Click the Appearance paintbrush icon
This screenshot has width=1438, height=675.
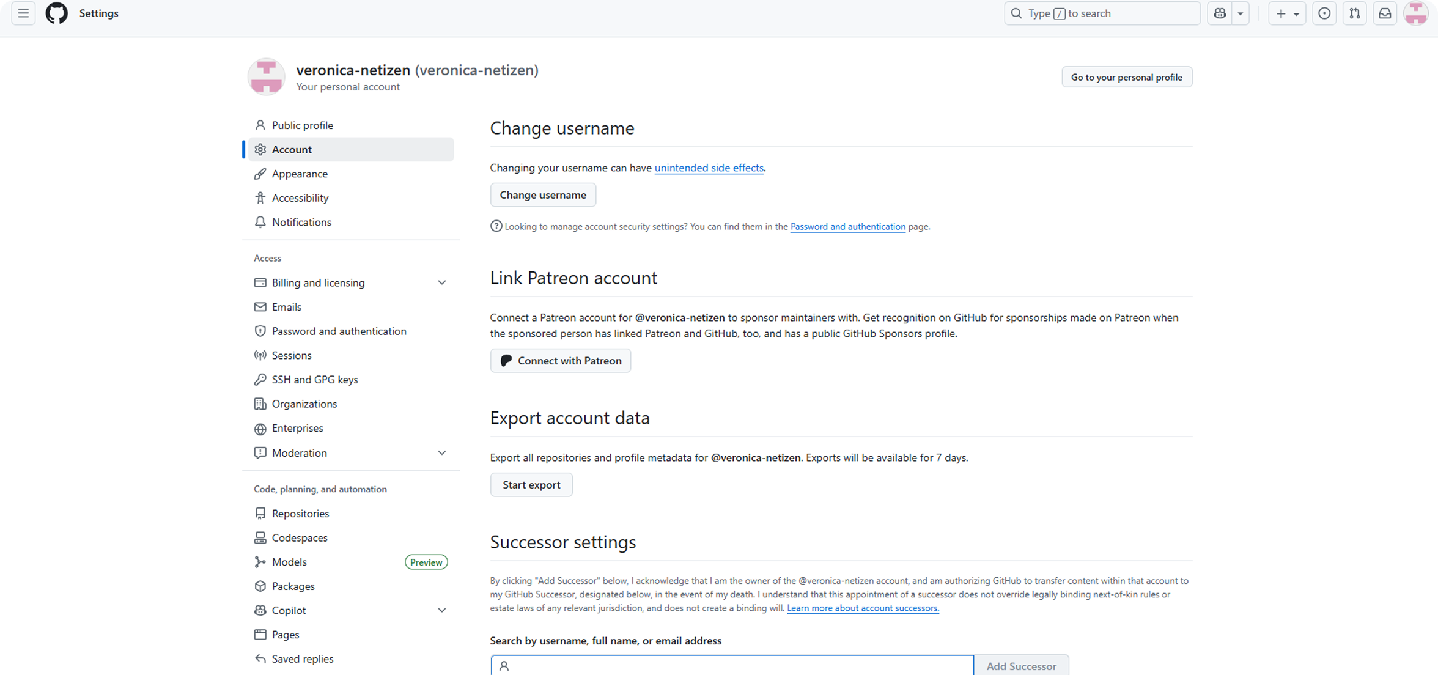(260, 174)
